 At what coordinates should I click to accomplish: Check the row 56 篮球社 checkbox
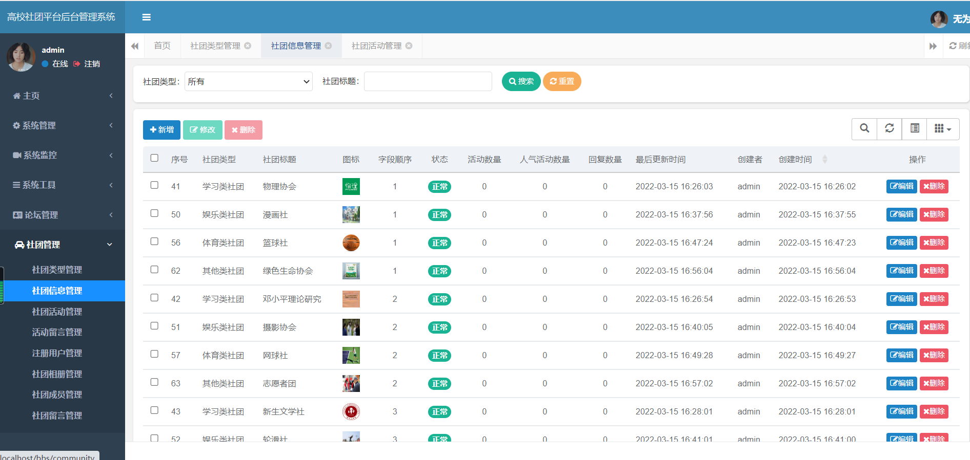coord(154,241)
